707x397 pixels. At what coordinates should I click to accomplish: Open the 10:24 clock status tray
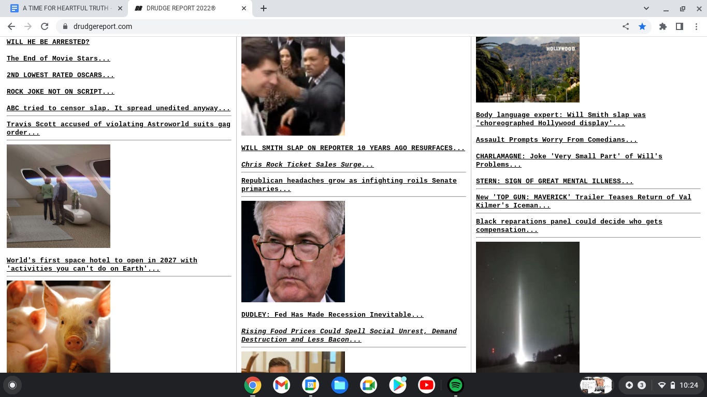[689, 385]
